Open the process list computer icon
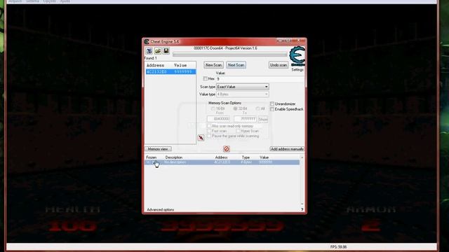This screenshot has height=252, width=449. (149, 51)
